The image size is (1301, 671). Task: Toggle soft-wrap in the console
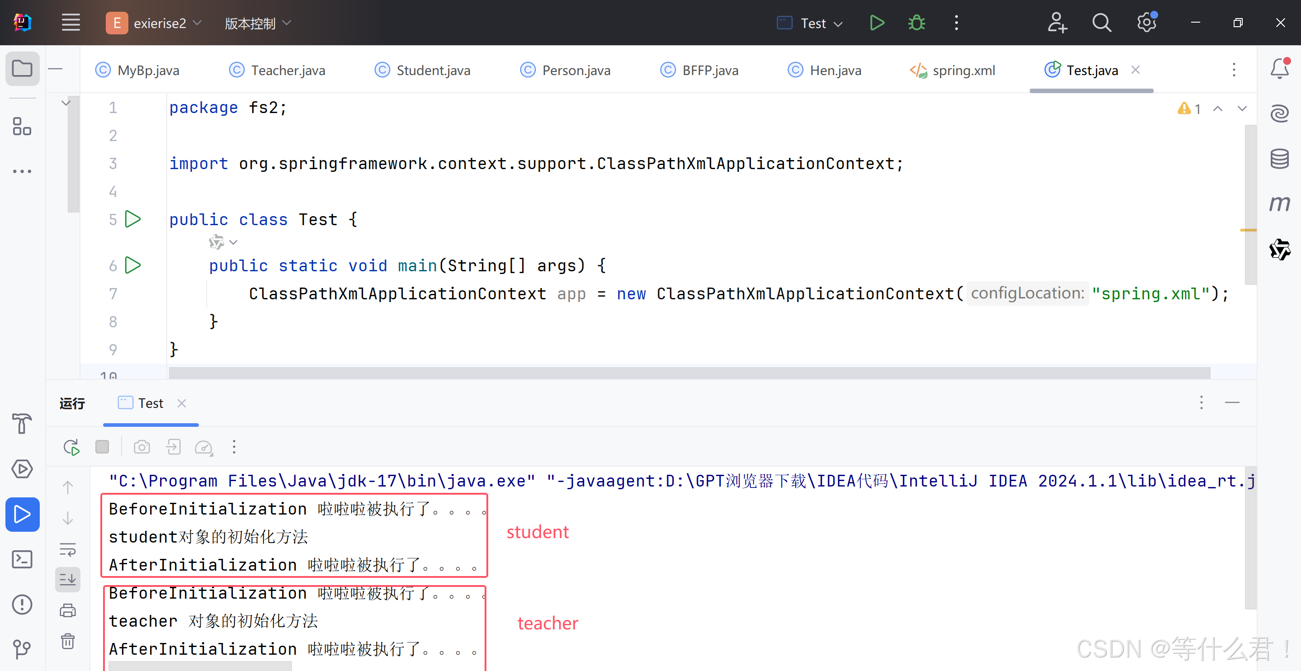[x=68, y=550]
